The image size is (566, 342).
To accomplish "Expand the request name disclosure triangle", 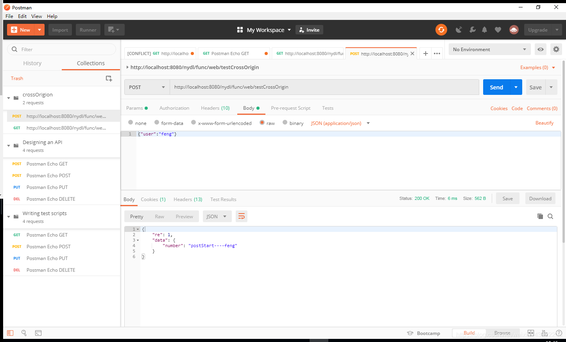I will pyautogui.click(x=127, y=67).
